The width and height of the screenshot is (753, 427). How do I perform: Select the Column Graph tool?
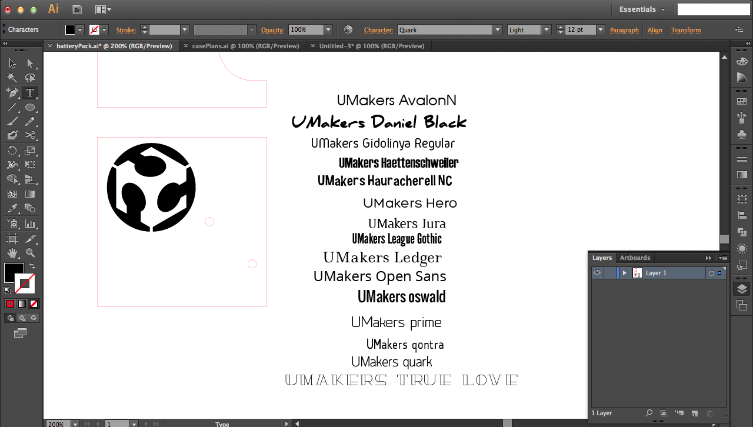point(30,223)
